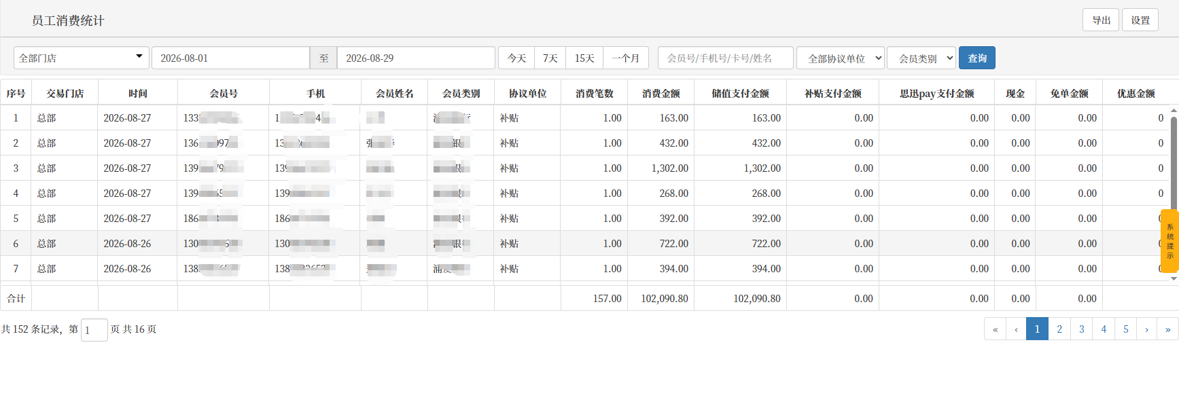Click the 至 separator between dates

pyautogui.click(x=323, y=58)
